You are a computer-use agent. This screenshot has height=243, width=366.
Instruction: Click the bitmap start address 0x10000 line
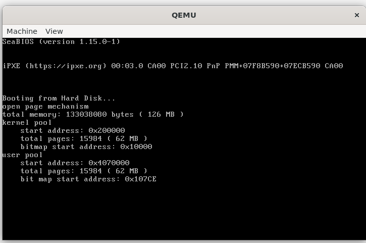click(x=86, y=147)
